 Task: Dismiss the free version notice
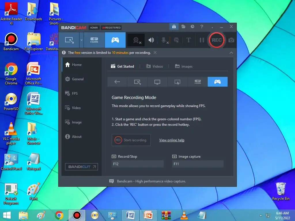155,53
